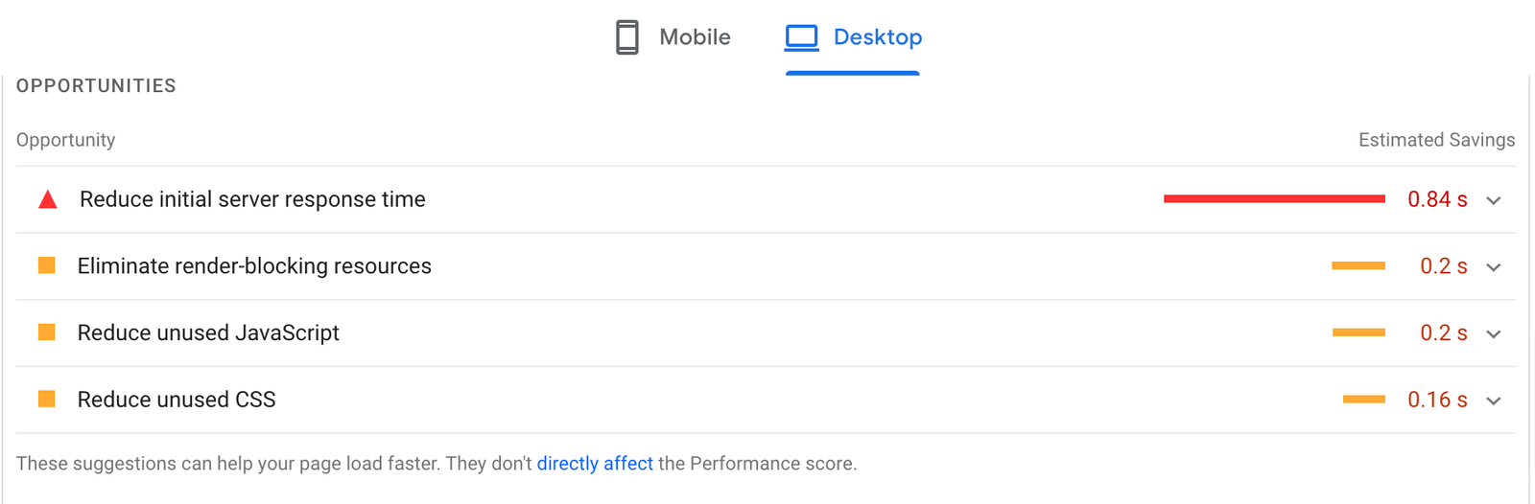Click orange savings bar for unused CSS
Viewport: 1535px width, 504px height.
coord(1364,400)
